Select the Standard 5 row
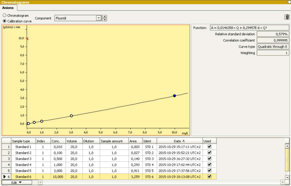The image size is (291, 186). [109, 170]
